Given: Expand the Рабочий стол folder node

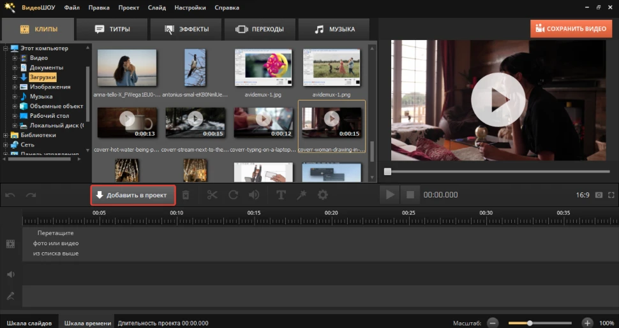Looking at the screenshot, I should (x=15, y=116).
